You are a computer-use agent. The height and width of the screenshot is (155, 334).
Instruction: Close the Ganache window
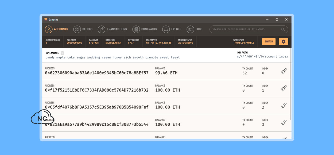(286, 20)
